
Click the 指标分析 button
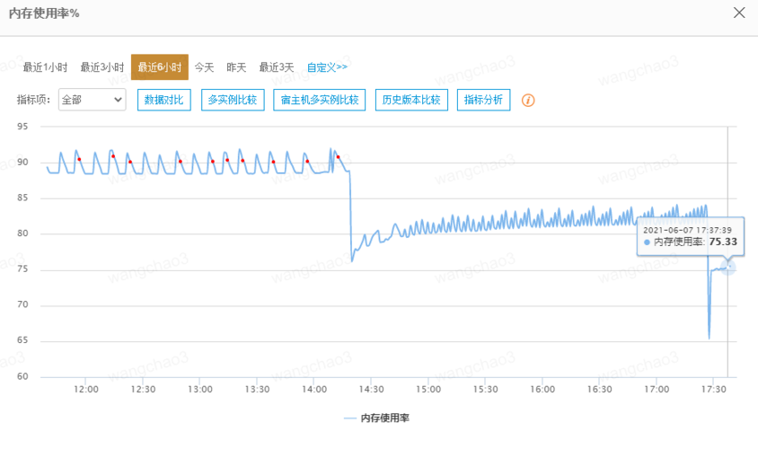[483, 100]
